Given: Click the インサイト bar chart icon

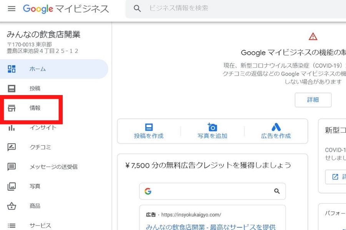Looking at the screenshot, I should pos(12,128).
